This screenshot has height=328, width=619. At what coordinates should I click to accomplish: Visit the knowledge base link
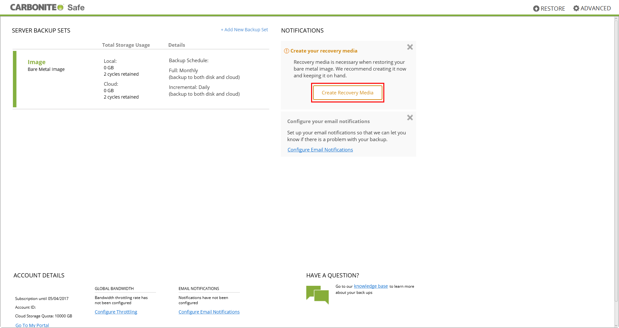(371, 286)
